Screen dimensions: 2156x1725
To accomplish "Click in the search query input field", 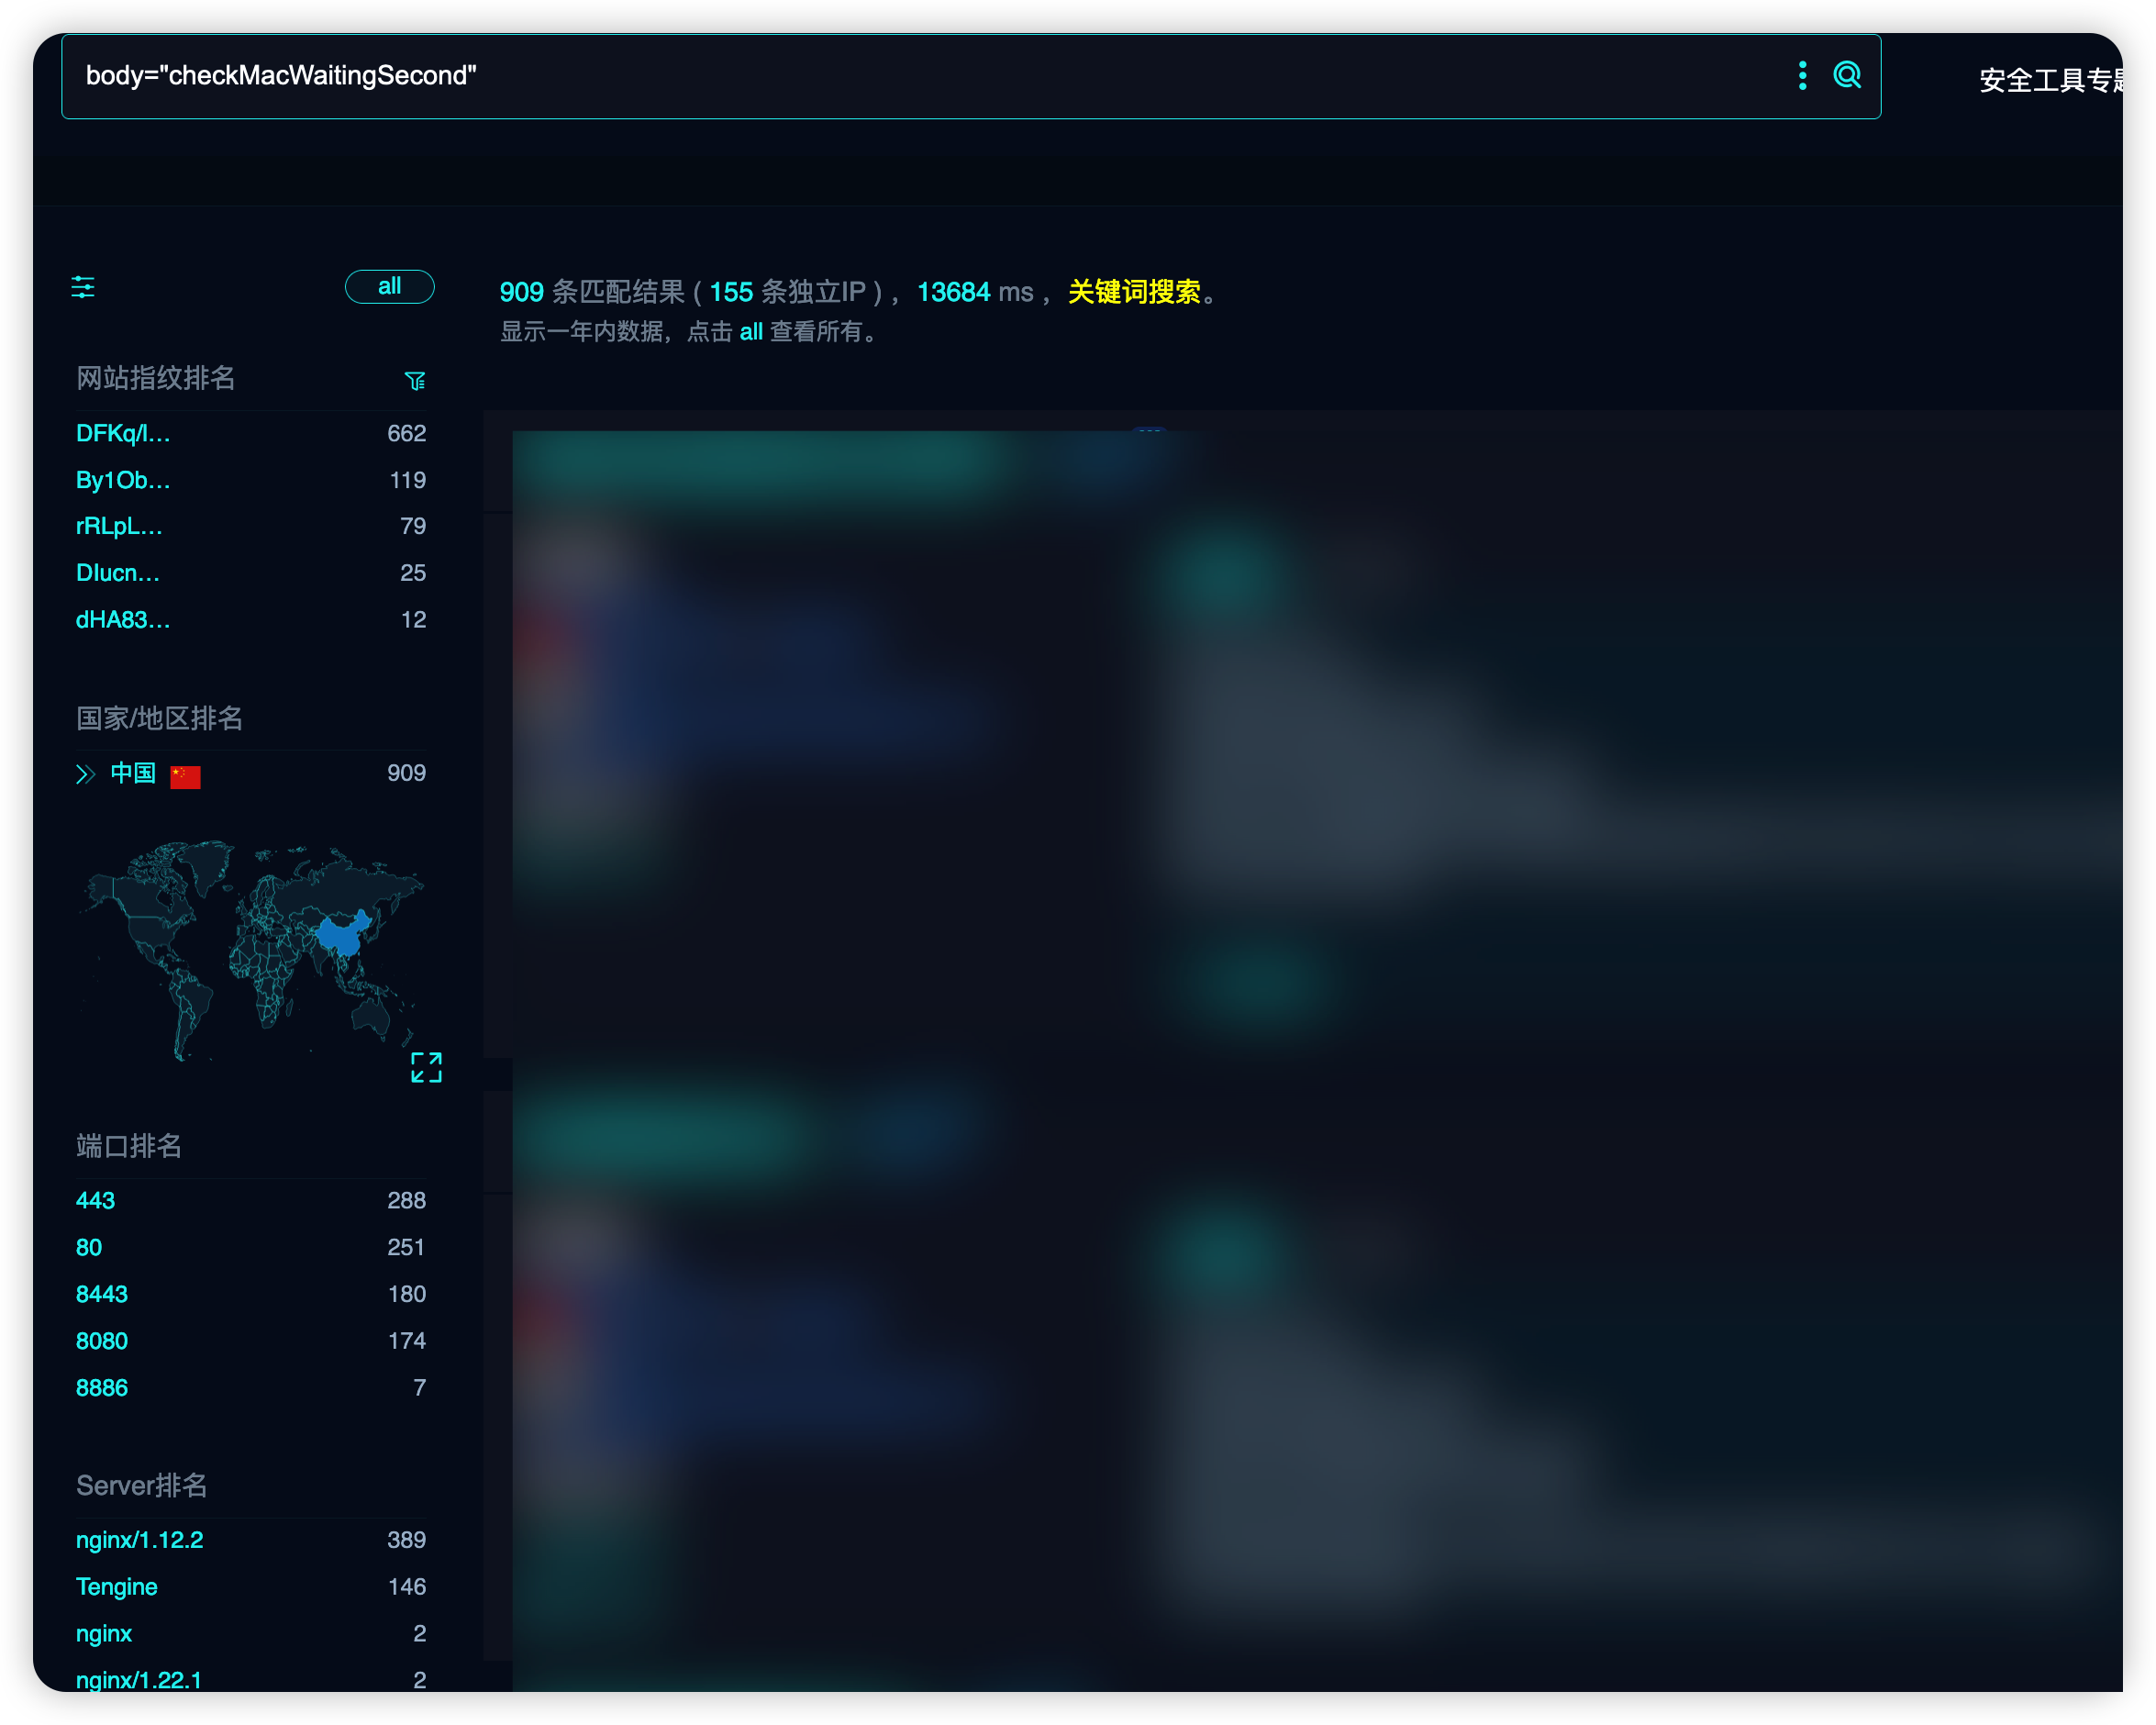I will coord(900,76).
